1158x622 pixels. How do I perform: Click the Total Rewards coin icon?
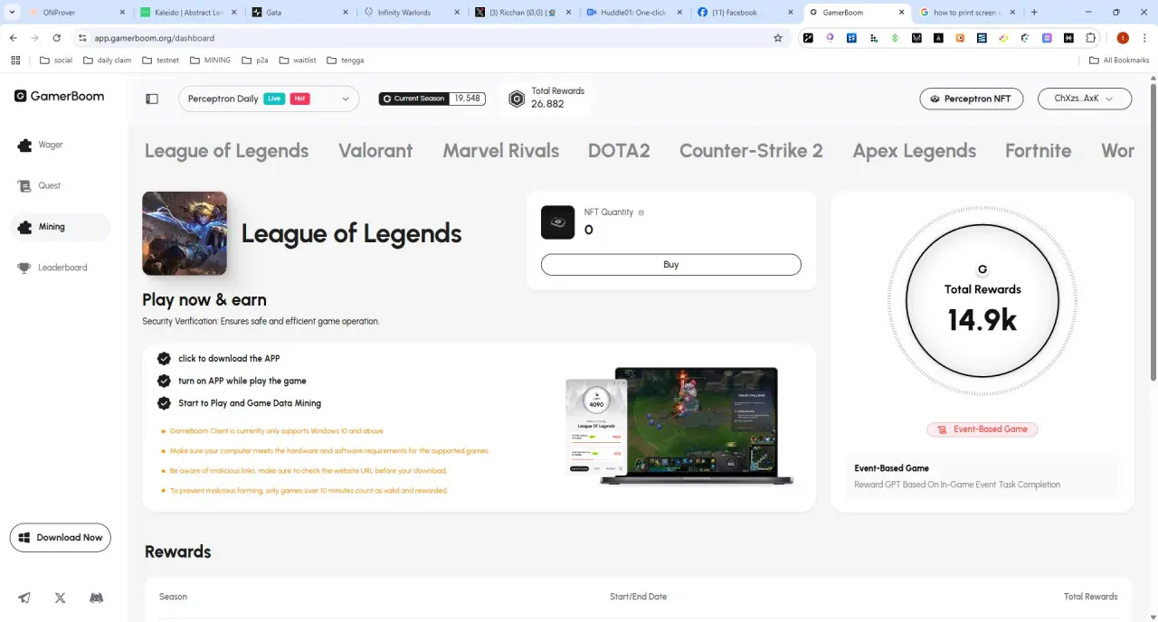517,99
